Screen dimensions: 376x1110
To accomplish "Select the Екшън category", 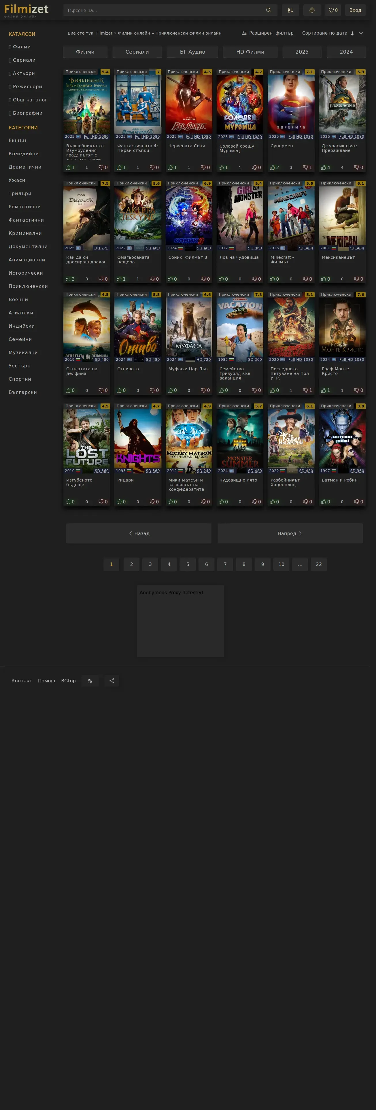I will click(17, 140).
